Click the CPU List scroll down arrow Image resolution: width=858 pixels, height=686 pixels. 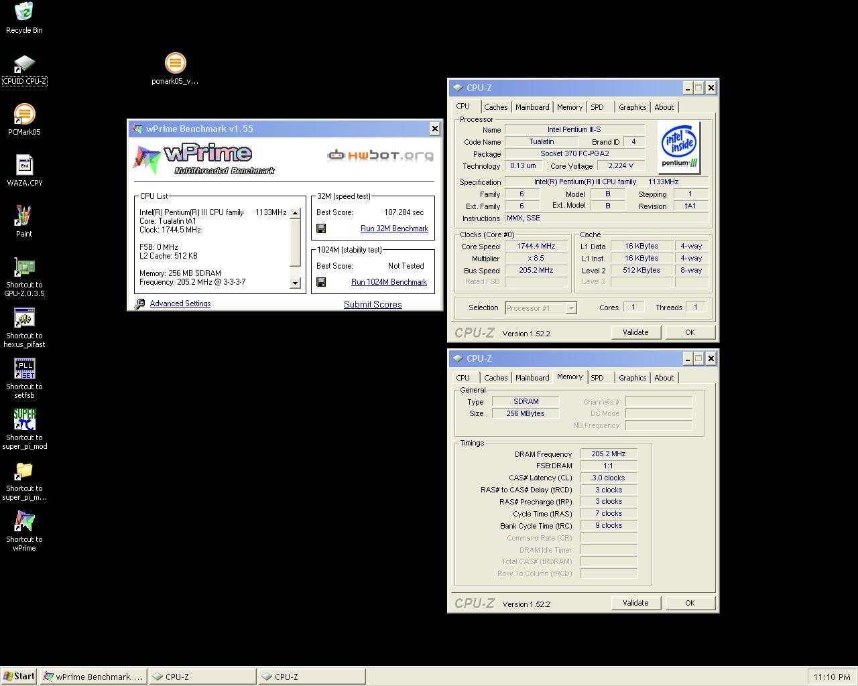pyautogui.click(x=295, y=283)
